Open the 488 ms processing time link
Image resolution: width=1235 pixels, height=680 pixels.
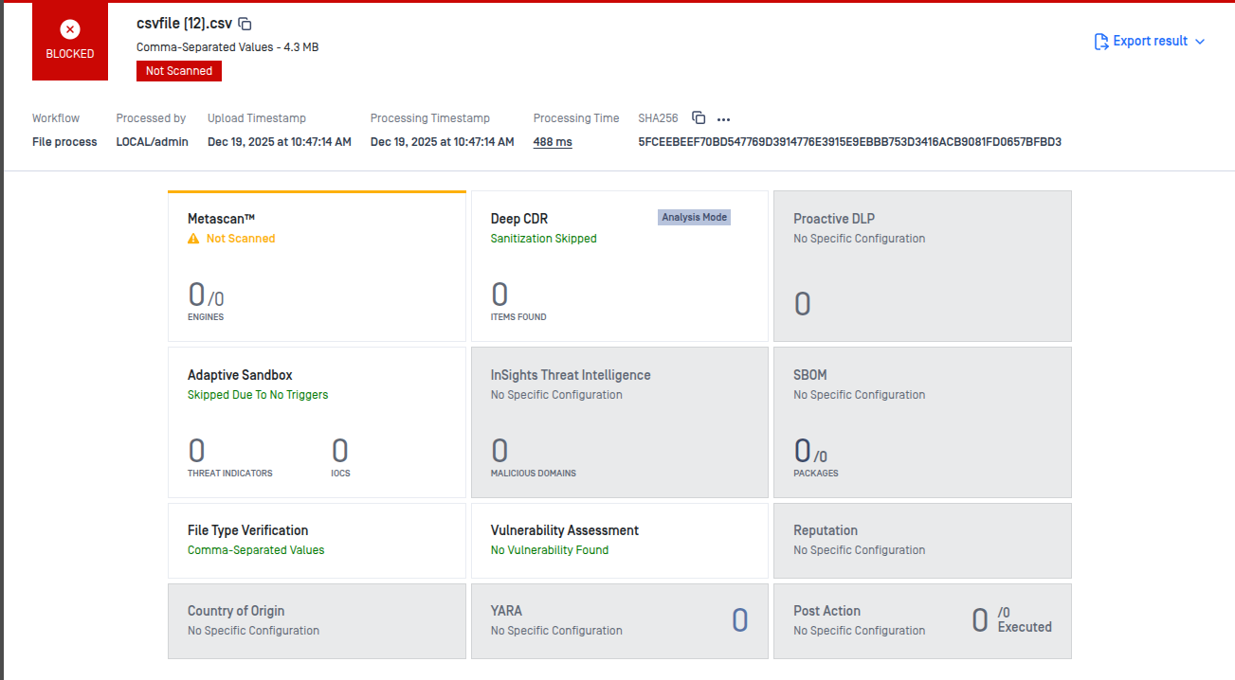pyautogui.click(x=552, y=142)
